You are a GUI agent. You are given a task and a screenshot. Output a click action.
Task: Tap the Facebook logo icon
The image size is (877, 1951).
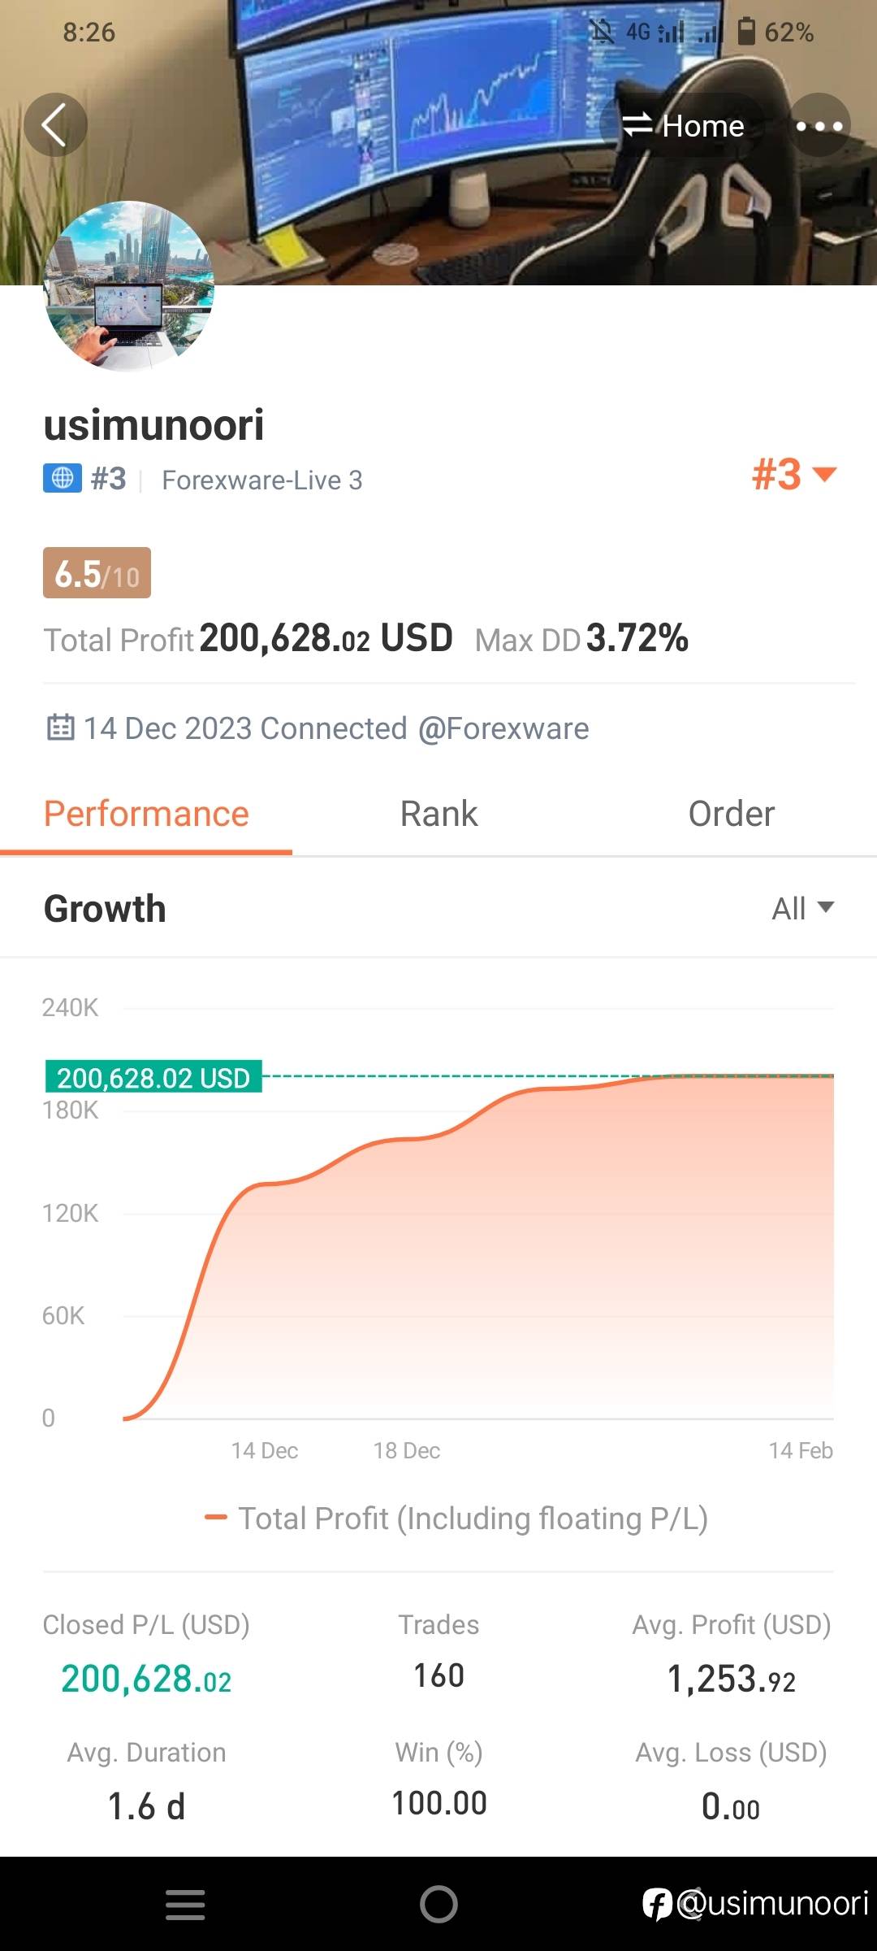[657, 1904]
